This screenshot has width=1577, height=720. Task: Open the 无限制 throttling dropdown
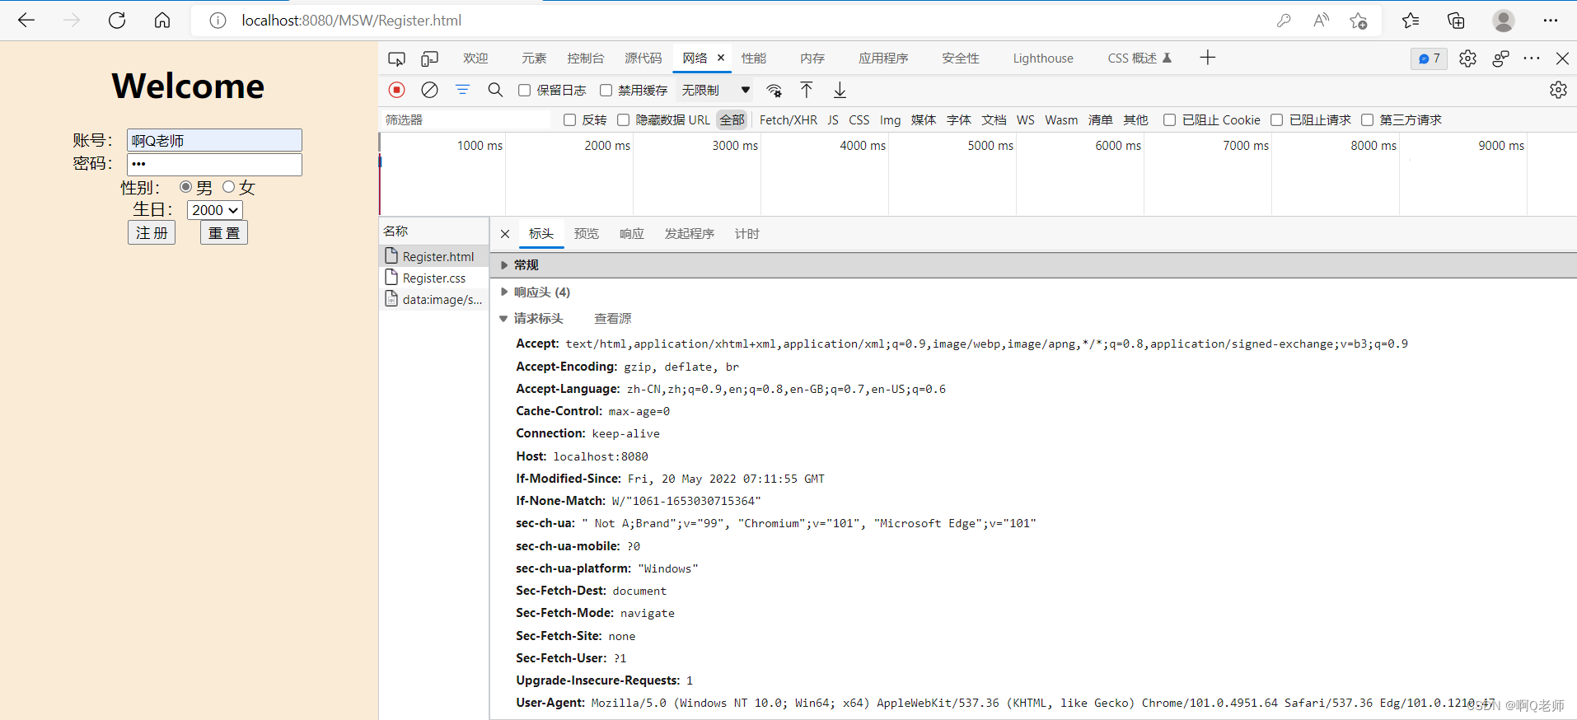tap(715, 91)
